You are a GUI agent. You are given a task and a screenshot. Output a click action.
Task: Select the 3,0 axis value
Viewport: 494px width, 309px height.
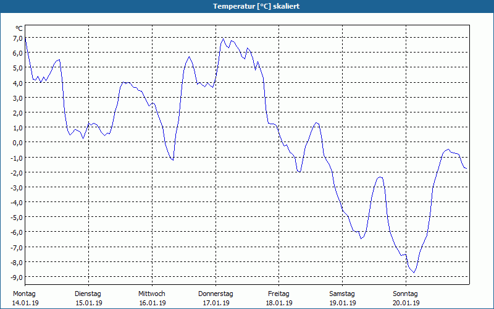pyautogui.click(x=18, y=98)
